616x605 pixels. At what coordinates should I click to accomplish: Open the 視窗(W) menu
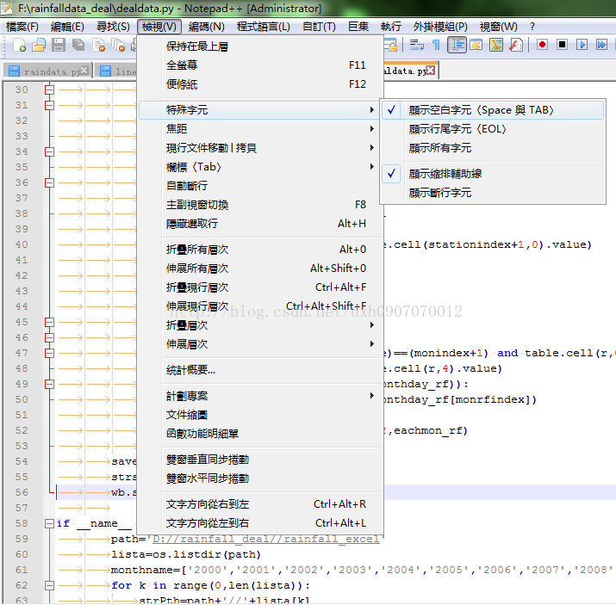499,27
